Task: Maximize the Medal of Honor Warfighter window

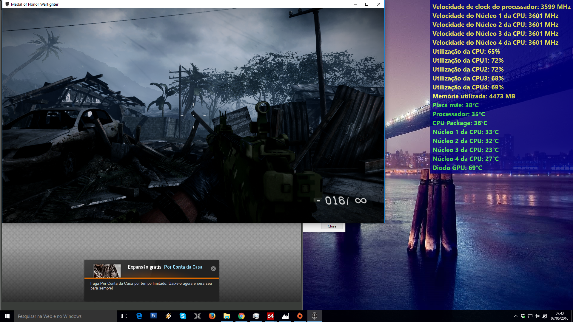Action: [x=367, y=4]
